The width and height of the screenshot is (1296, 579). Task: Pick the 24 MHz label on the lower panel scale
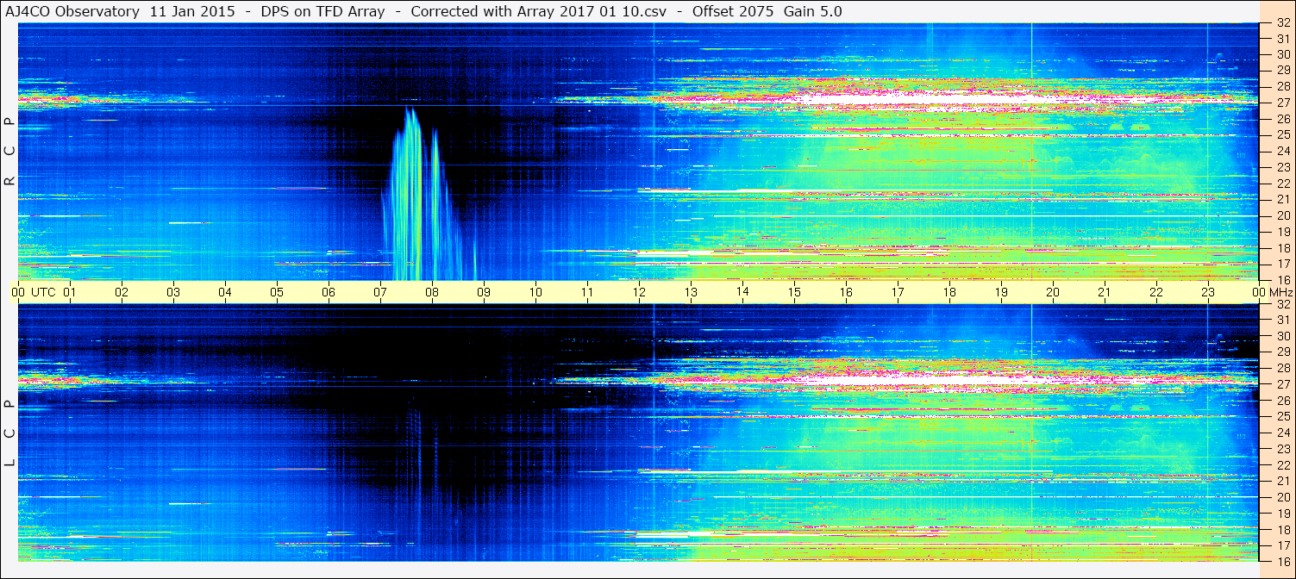tap(1282, 433)
